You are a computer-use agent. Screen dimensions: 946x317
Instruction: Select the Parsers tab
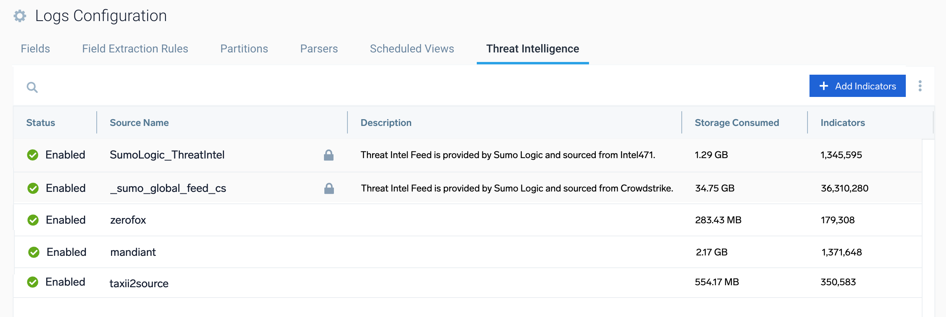click(319, 48)
